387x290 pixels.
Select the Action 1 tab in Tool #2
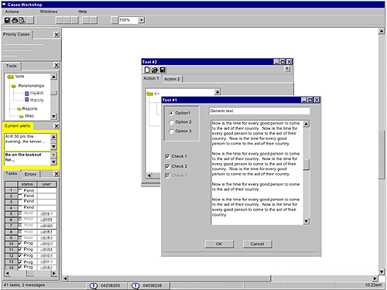click(151, 78)
